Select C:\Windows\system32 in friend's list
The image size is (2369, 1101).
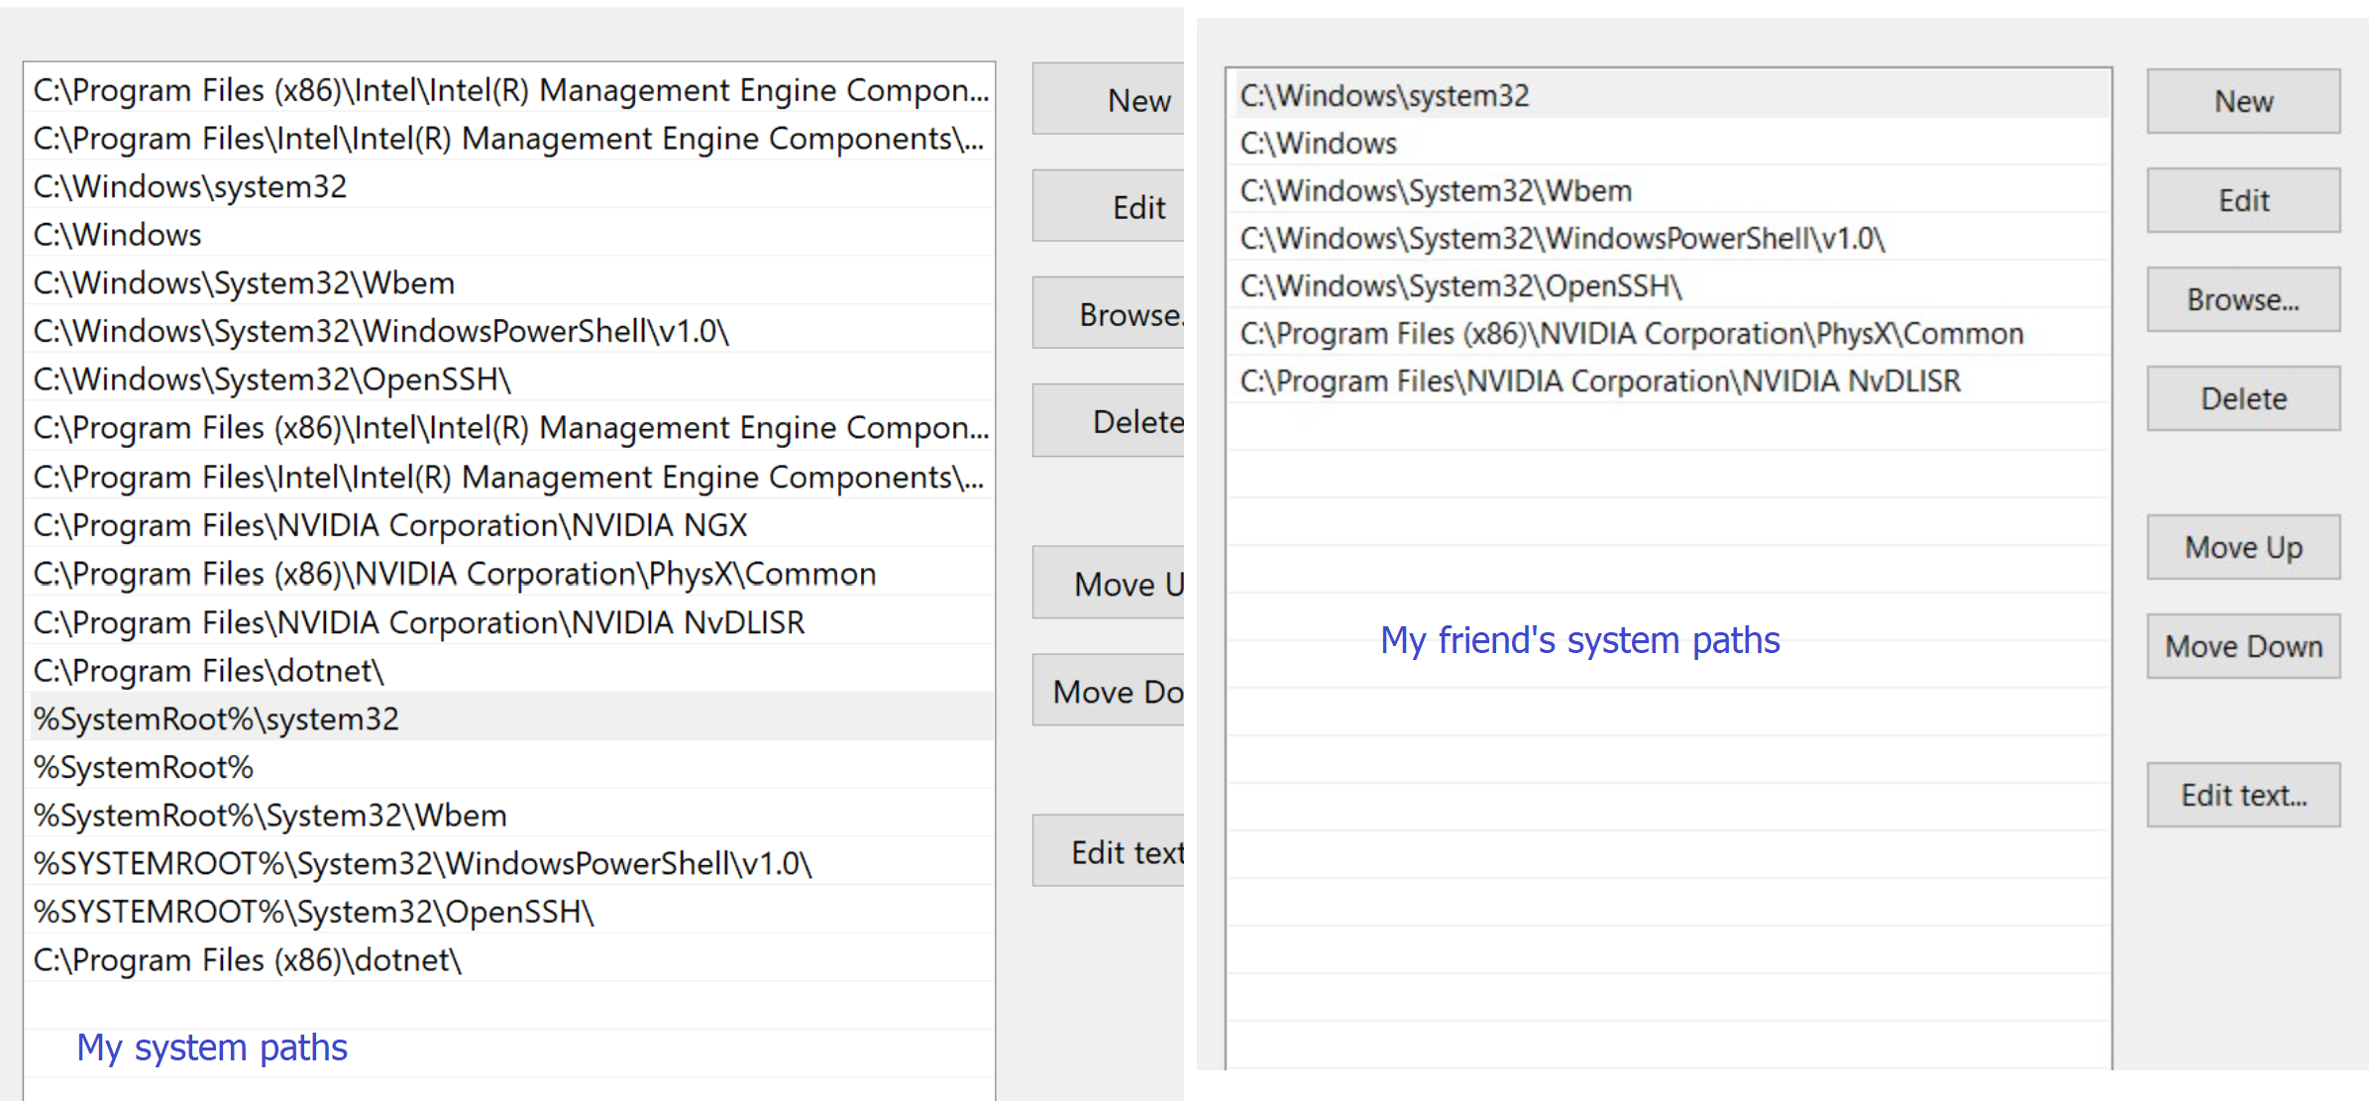tap(1384, 95)
